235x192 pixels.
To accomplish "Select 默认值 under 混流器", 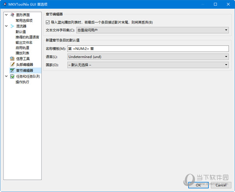I will [21, 32].
